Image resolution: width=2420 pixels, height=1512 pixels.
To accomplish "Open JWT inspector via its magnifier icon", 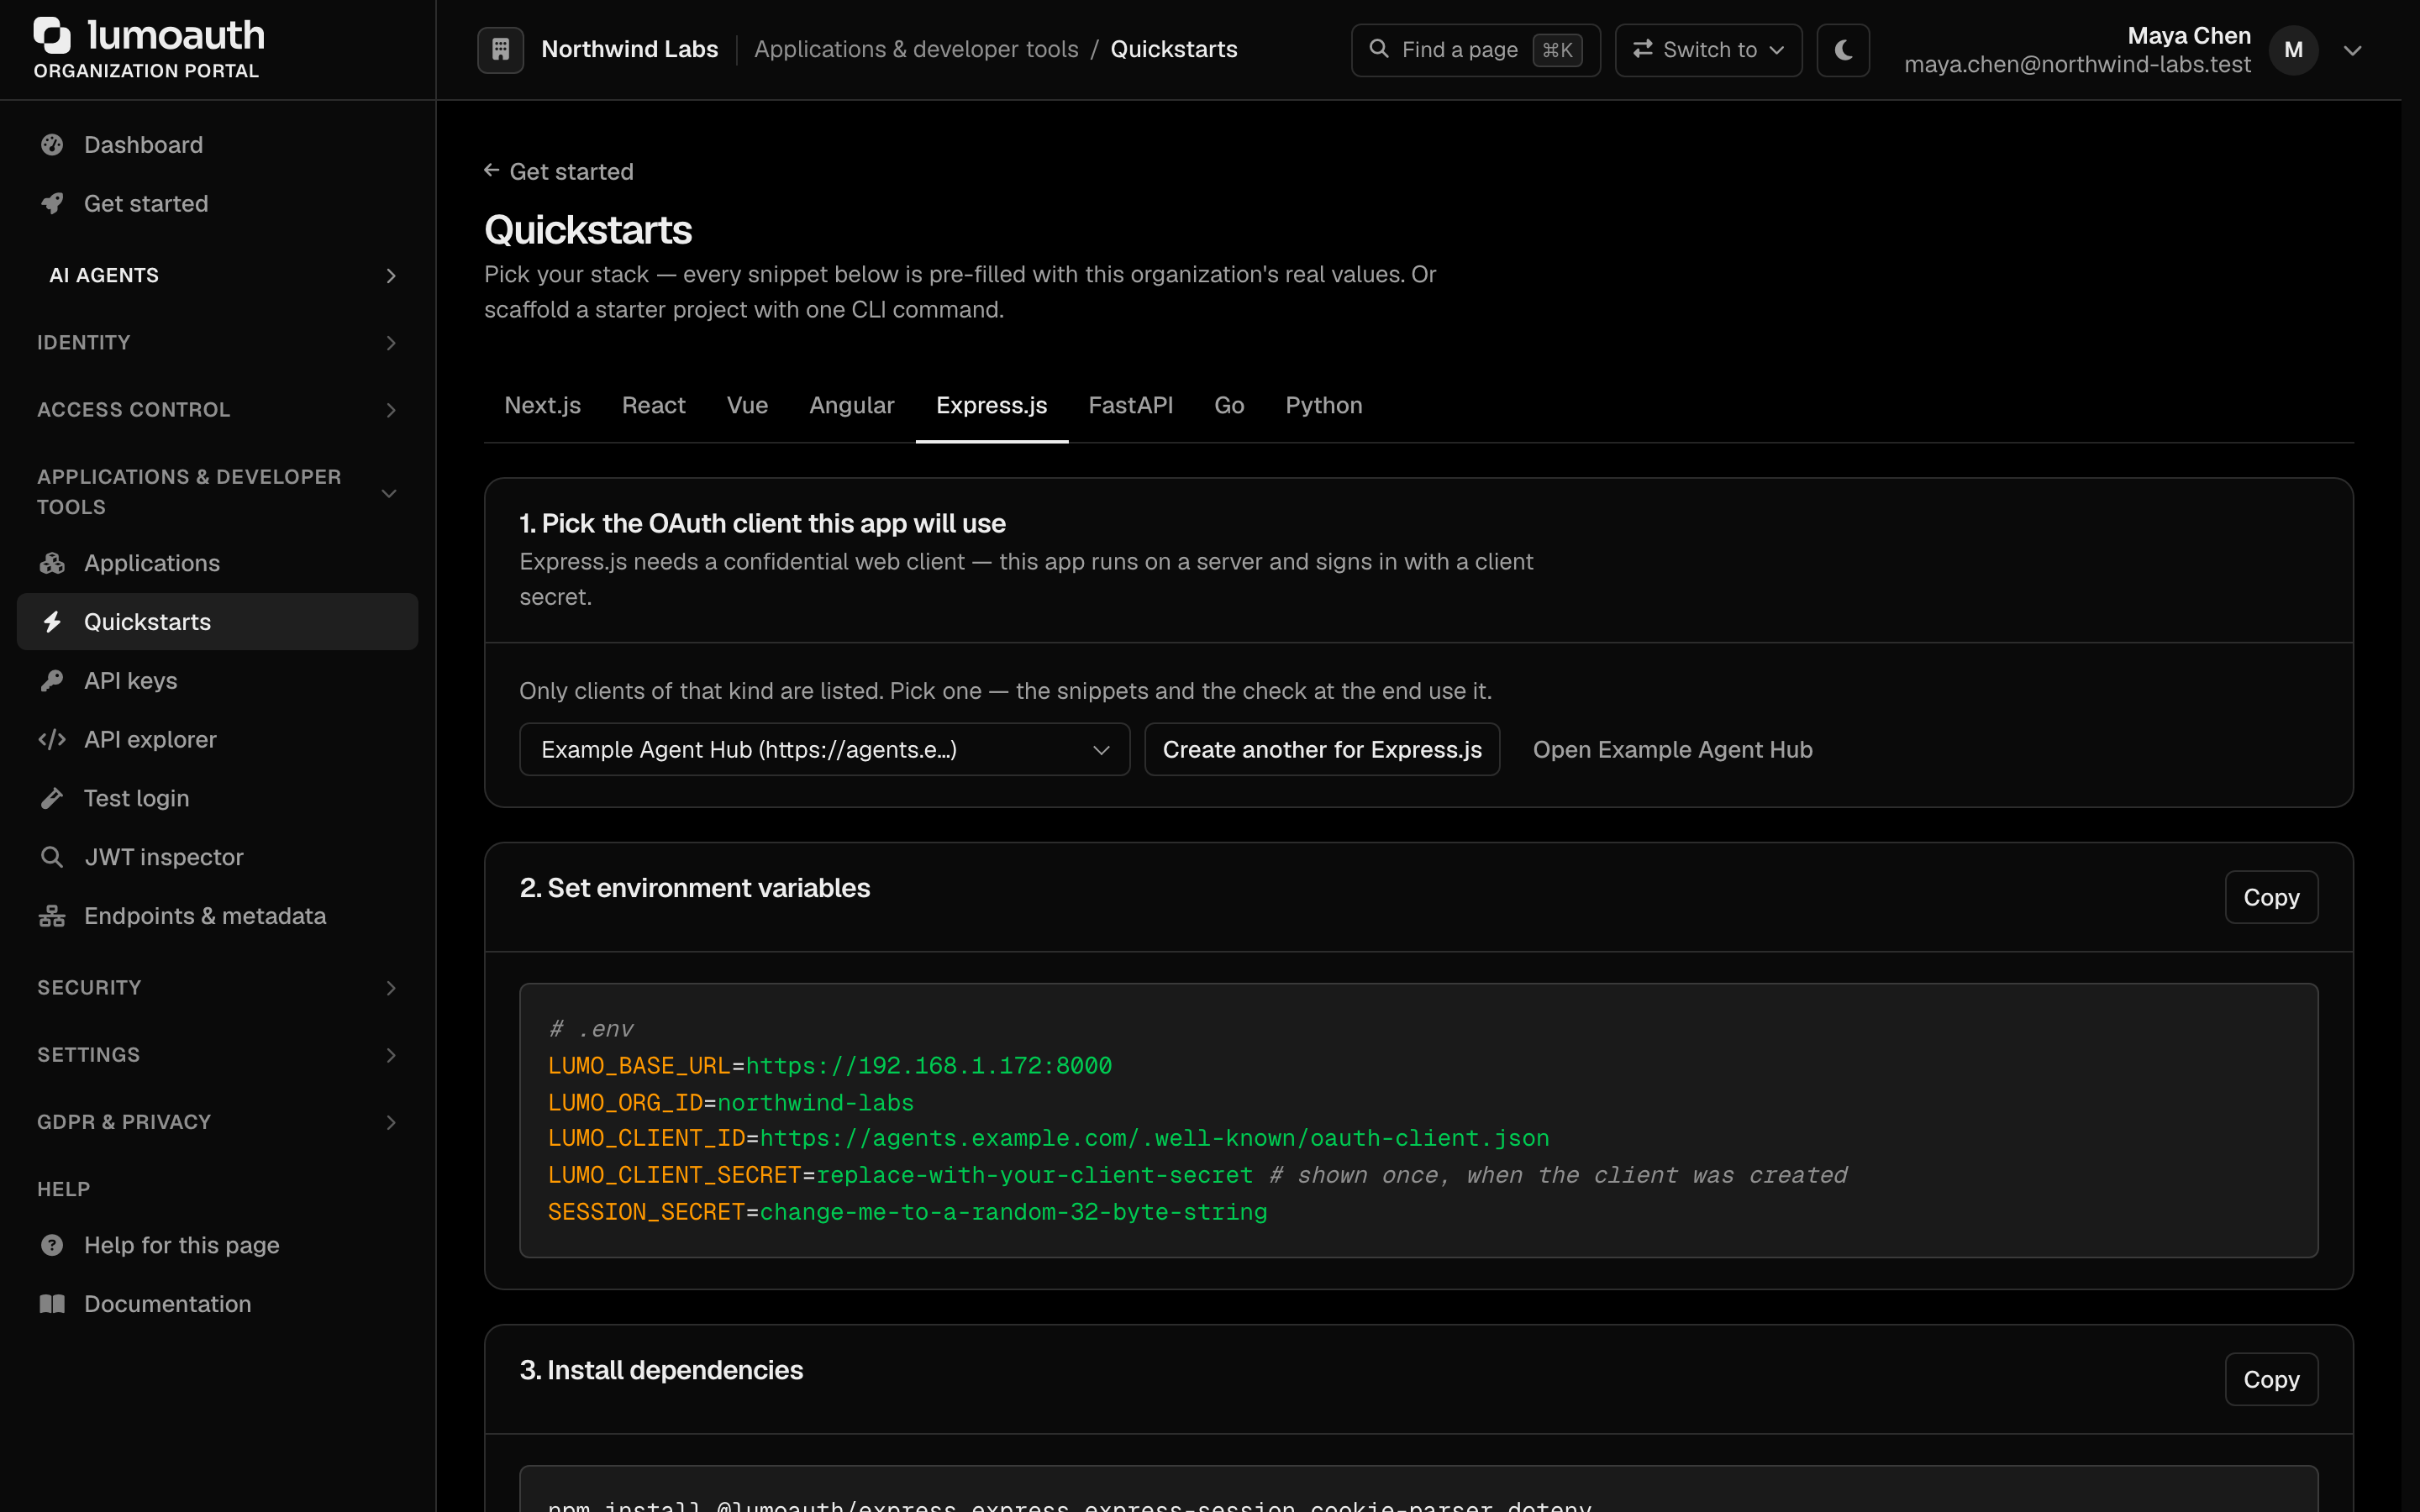I will 52,857.
